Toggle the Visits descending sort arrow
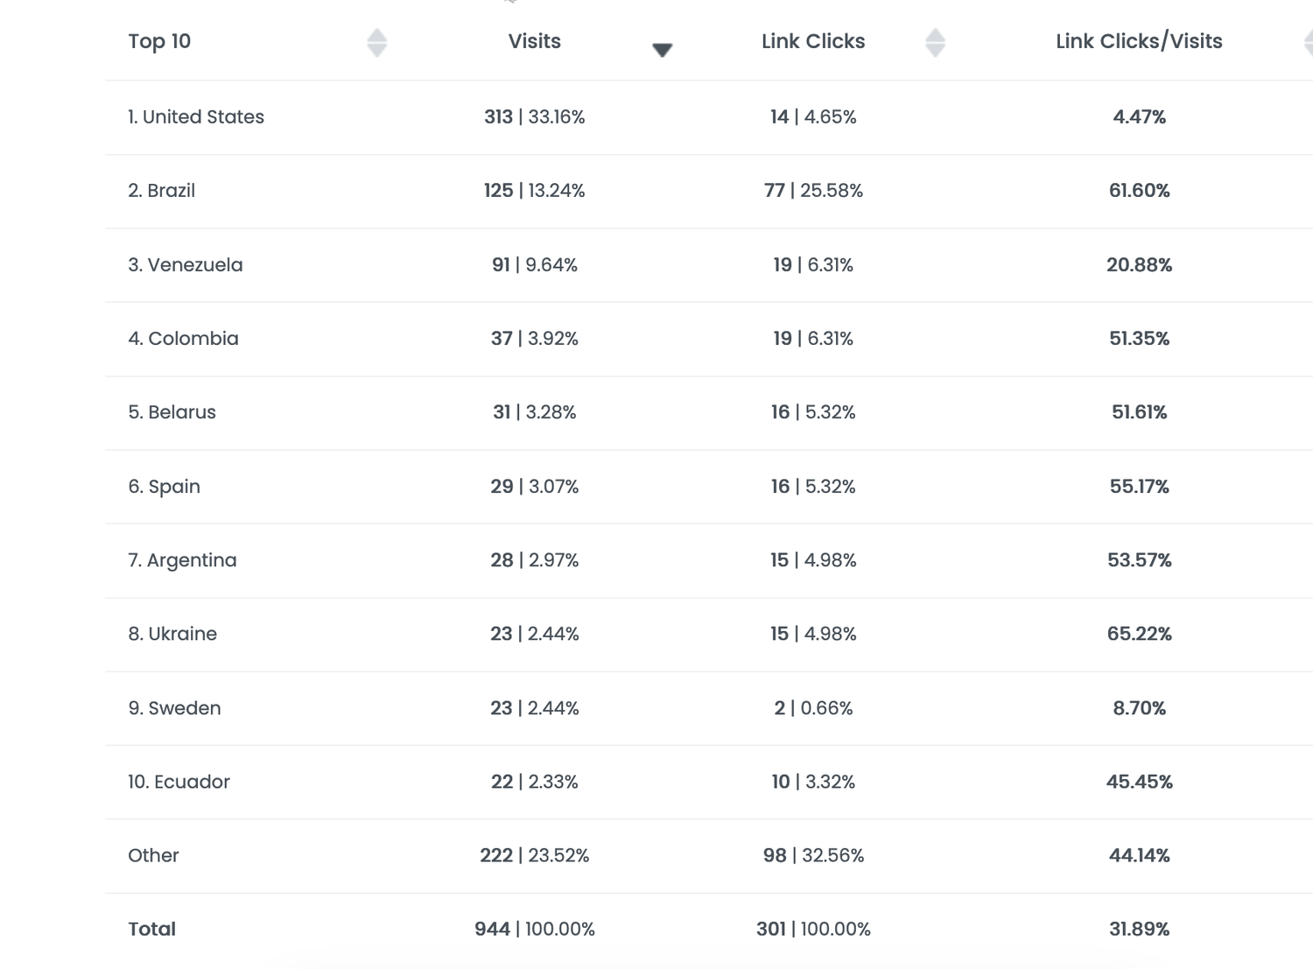 click(x=663, y=50)
